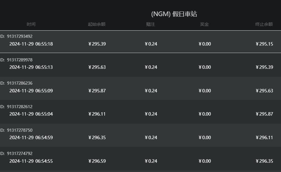Open record ID 91317286236
This screenshot has height=172, width=281.
20,83
